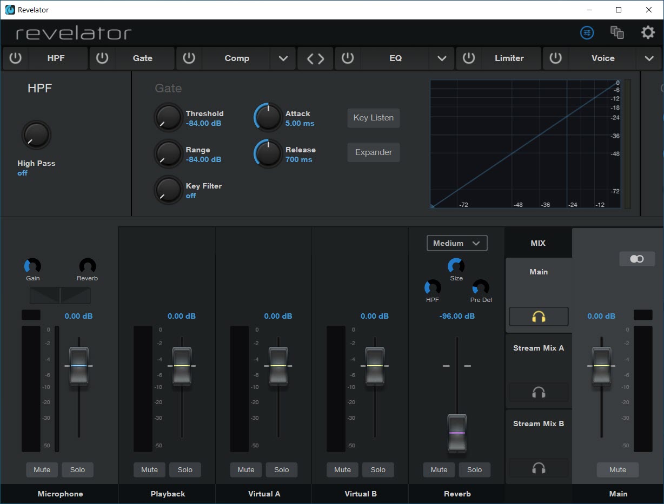Click the Attack 5.00 ms value
This screenshot has height=504, width=664.
[300, 124]
